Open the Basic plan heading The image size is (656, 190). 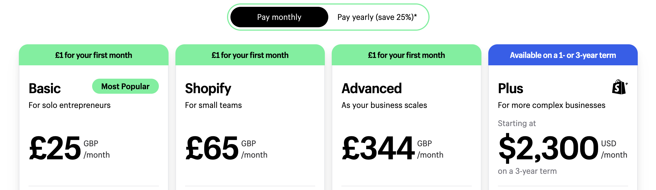(x=45, y=88)
